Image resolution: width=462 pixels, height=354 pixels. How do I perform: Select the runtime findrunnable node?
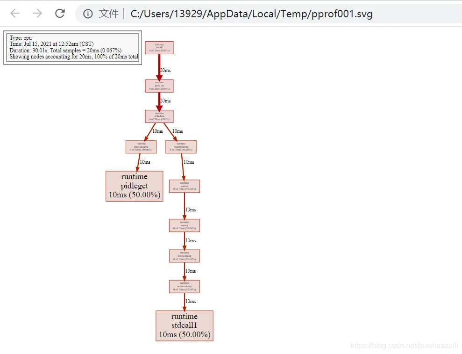click(x=141, y=147)
